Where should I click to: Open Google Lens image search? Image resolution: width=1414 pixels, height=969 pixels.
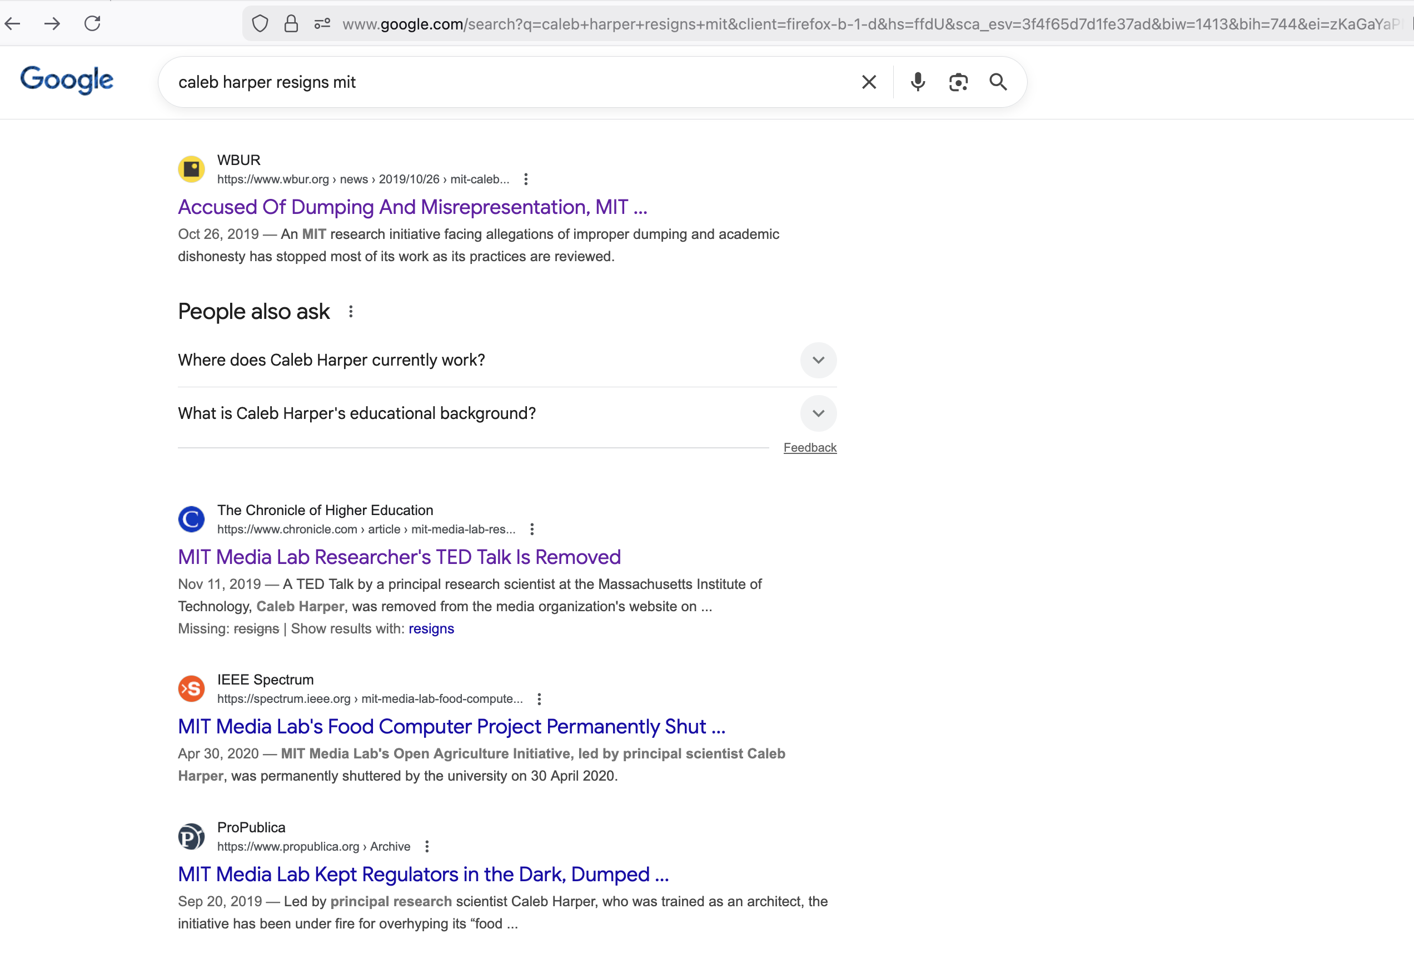pos(958,82)
